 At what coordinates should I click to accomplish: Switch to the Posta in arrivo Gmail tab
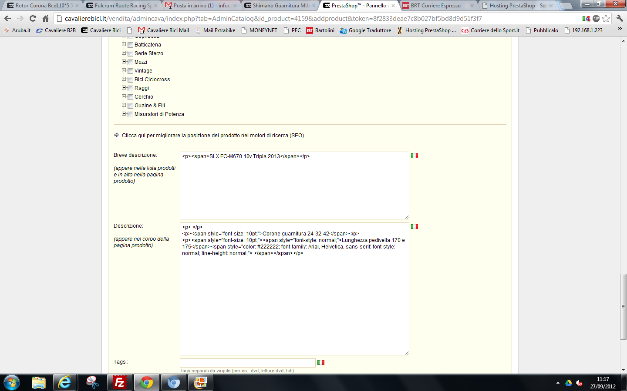(201, 6)
